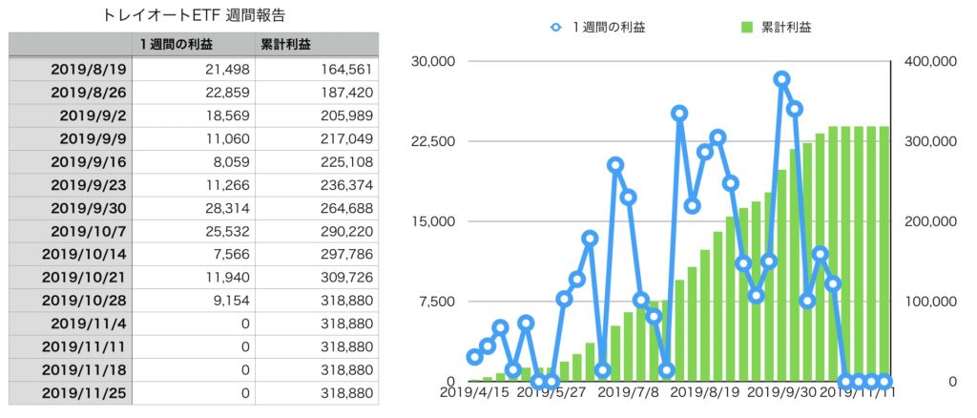Viewport: 977px width, 418px height.
Task: Select the table row header 2019/10/7
Action: pos(71,231)
